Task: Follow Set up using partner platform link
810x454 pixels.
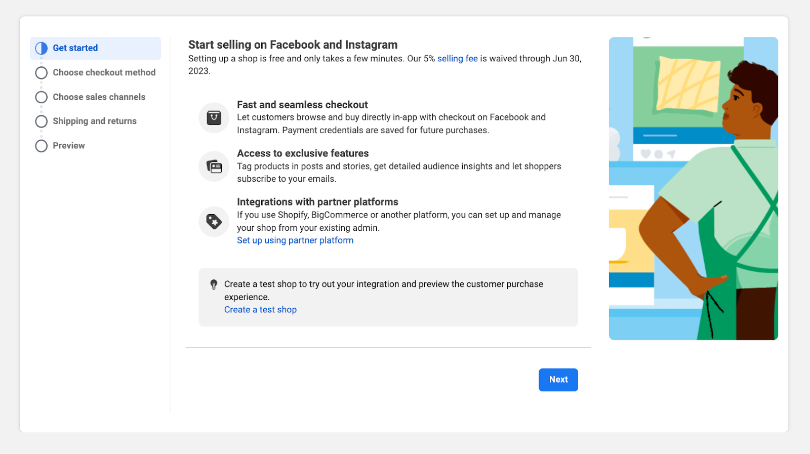Action: coord(295,240)
